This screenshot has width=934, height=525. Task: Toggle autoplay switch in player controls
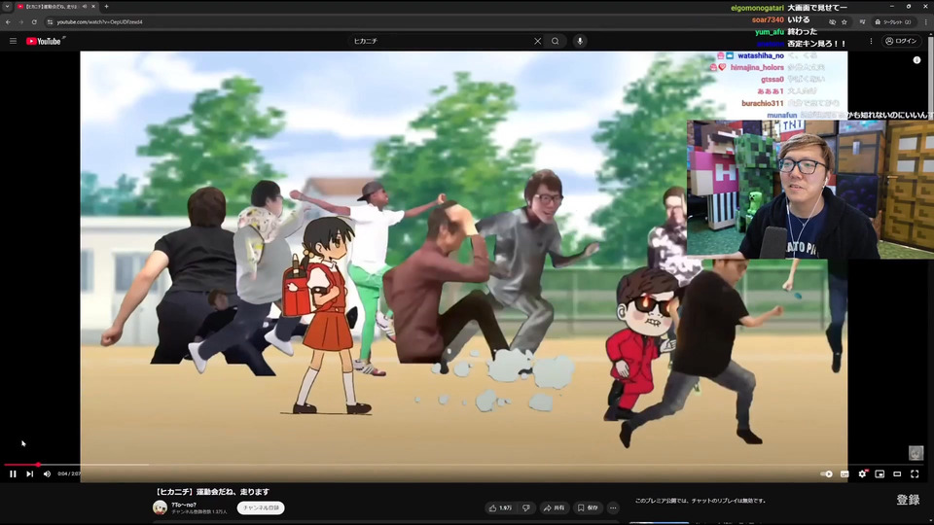click(826, 473)
